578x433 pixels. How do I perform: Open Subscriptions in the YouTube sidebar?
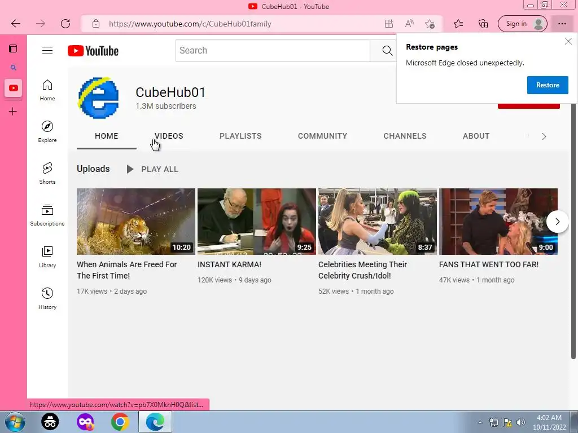click(x=47, y=215)
